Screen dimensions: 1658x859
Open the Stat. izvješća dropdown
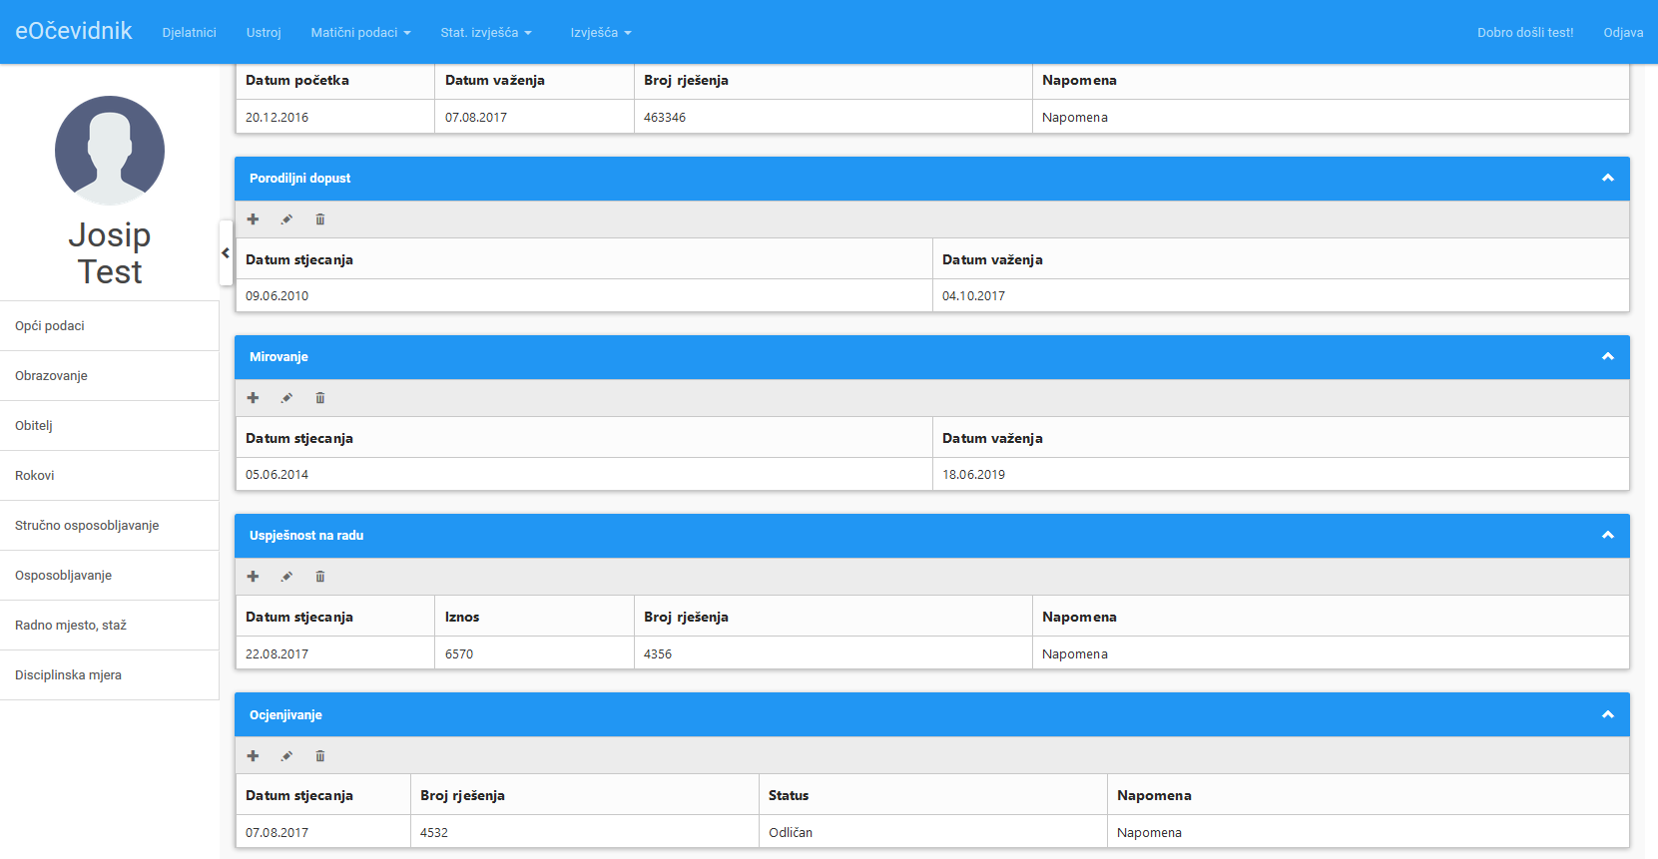[486, 33]
